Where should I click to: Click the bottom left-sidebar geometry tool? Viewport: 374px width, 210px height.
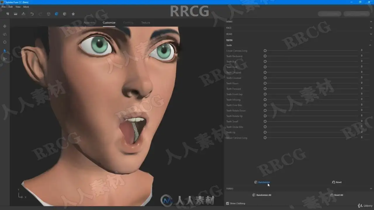pyautogui.click(x=5, y=59)
